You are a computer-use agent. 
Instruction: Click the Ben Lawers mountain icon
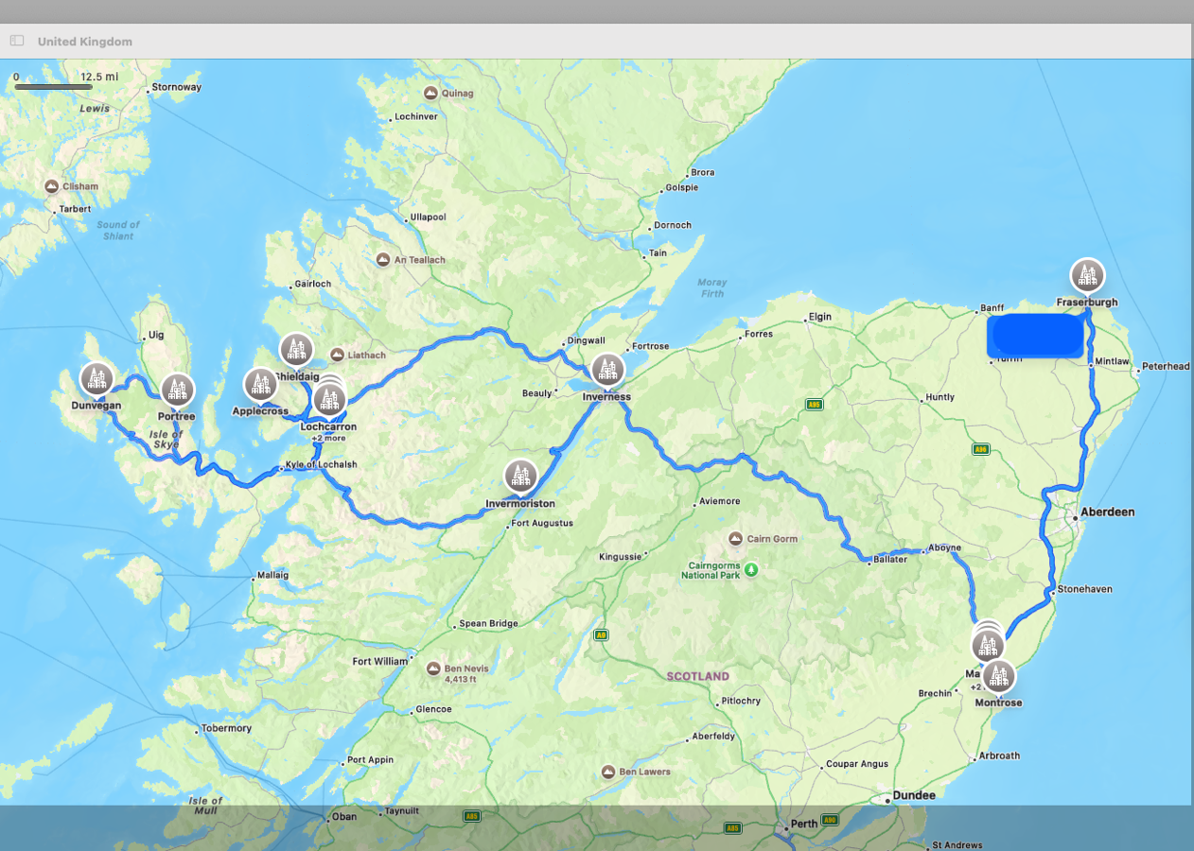point(608,772)
